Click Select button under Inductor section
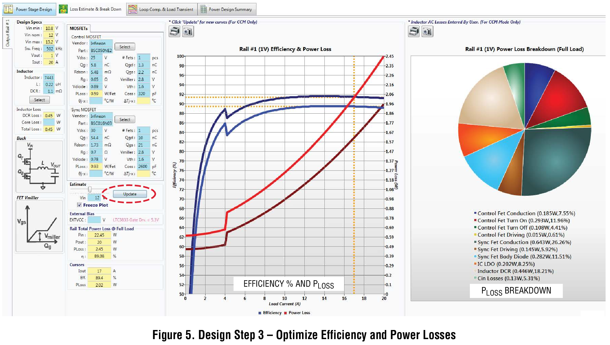This screenshot has height=345, width=610. point(39,100)
